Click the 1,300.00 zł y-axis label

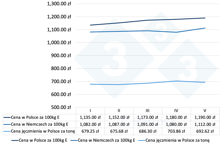(x=59, y=4)
